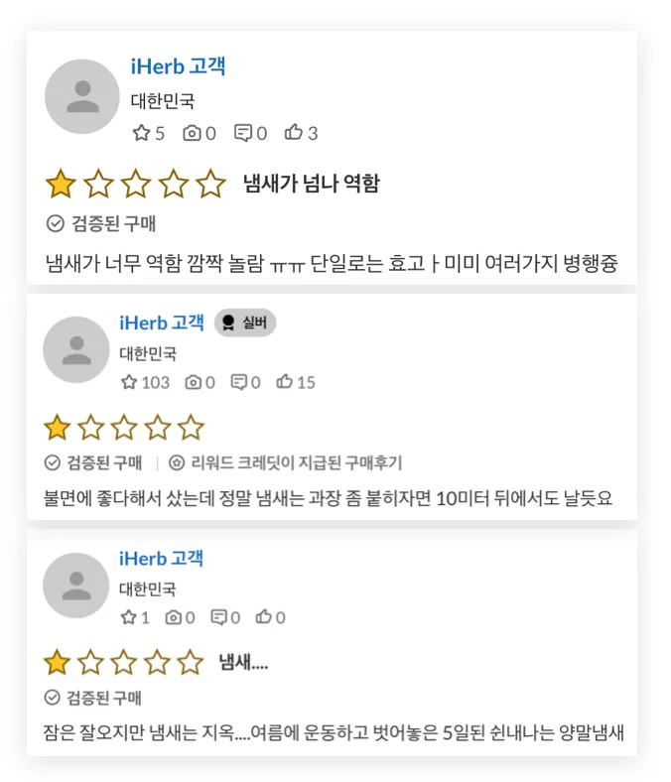Open the silver-badged iHerb 고객 profile link
The width and height of the screenshot is (671, 782).
click(161, 323)
